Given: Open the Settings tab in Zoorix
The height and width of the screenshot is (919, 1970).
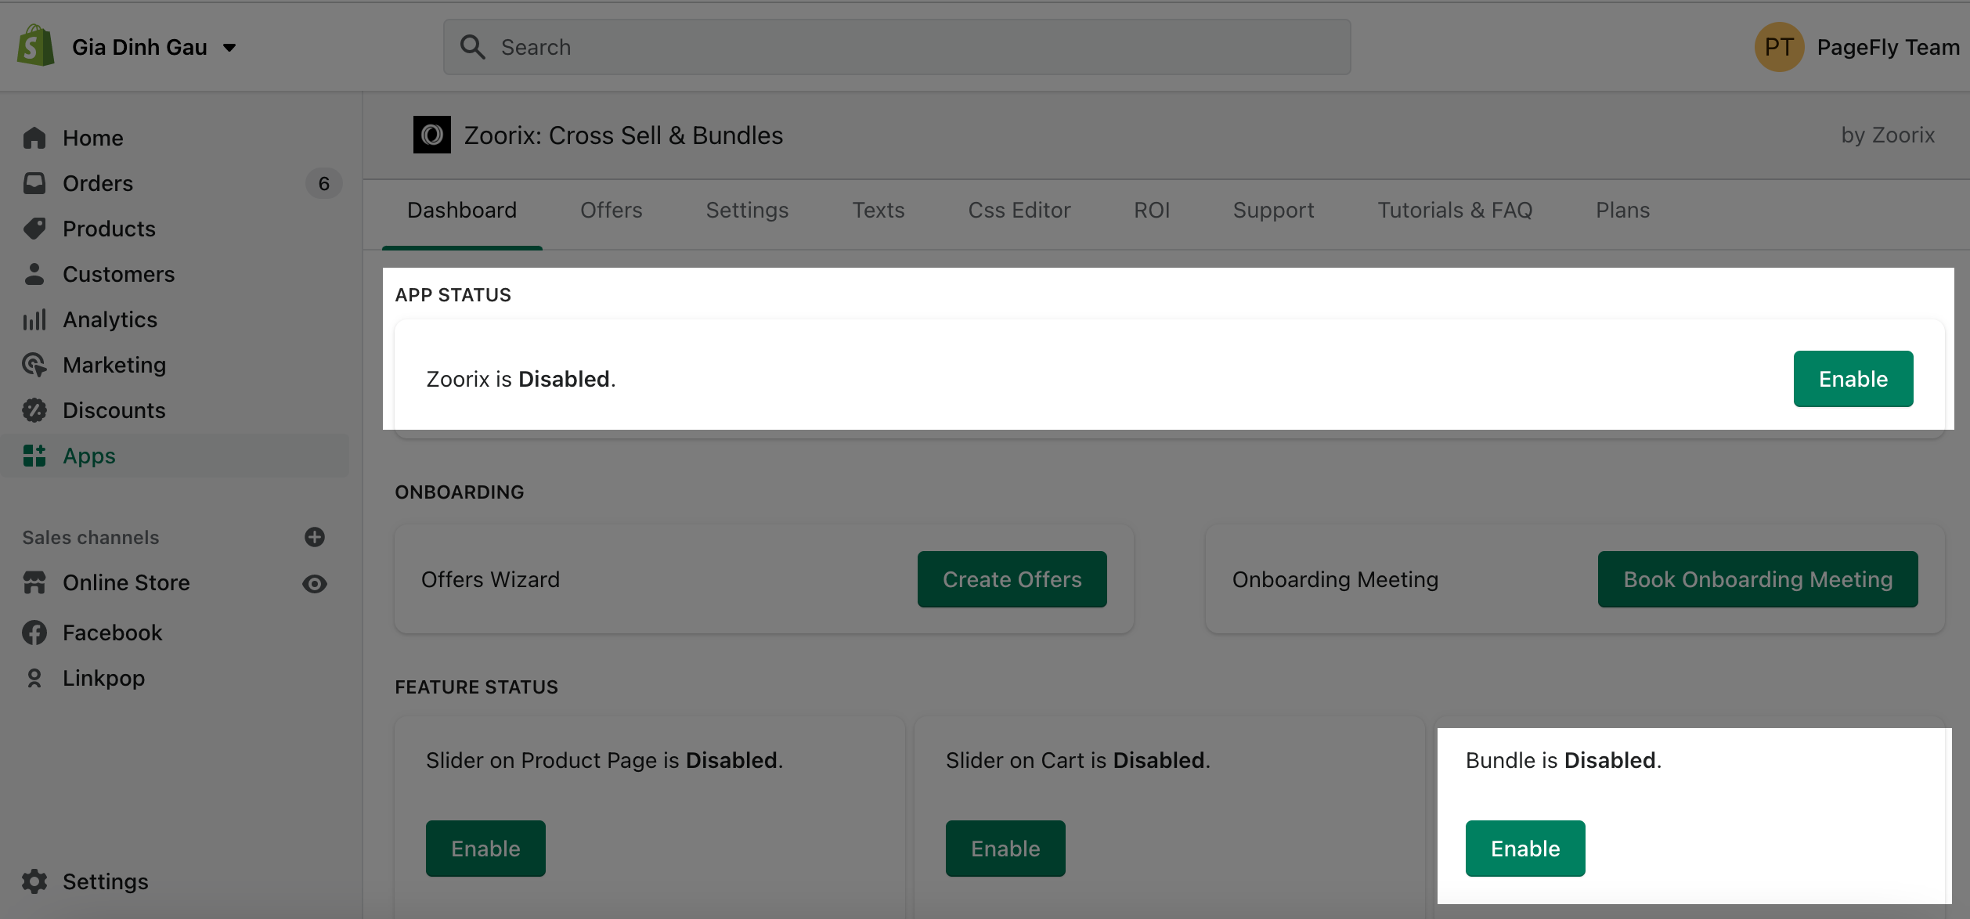Looking at the screenshot, I should click(747, 210).
